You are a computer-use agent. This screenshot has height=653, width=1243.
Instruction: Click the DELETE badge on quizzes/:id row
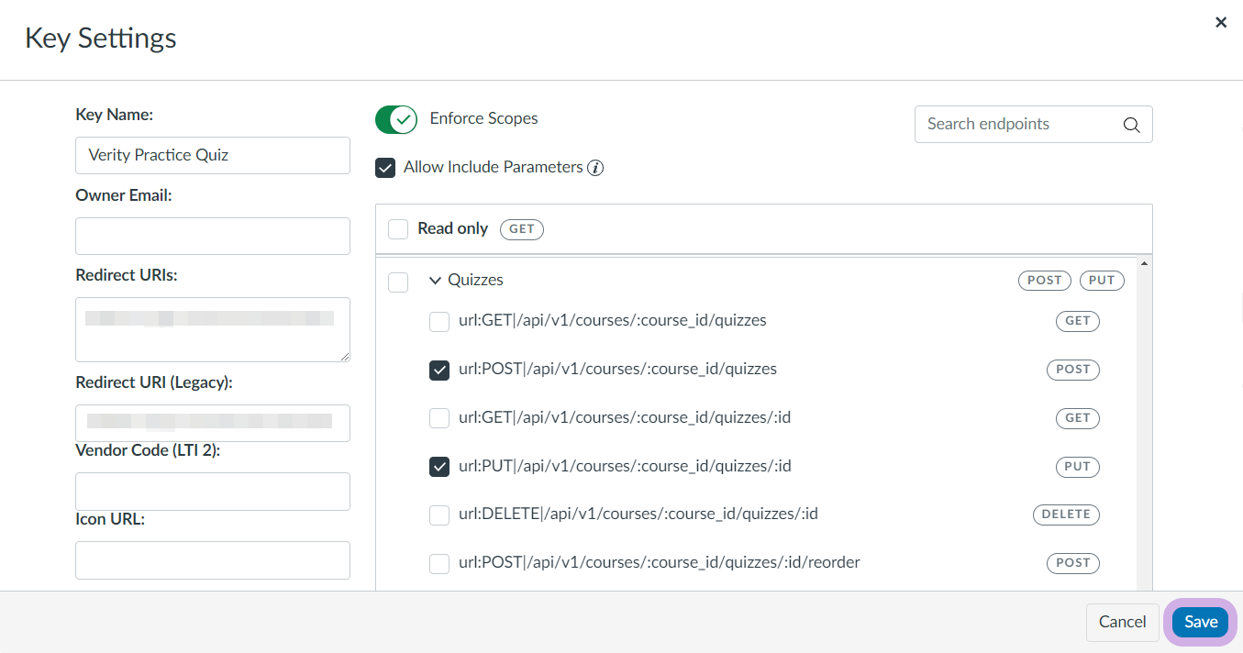click(x=1066, y=515)
